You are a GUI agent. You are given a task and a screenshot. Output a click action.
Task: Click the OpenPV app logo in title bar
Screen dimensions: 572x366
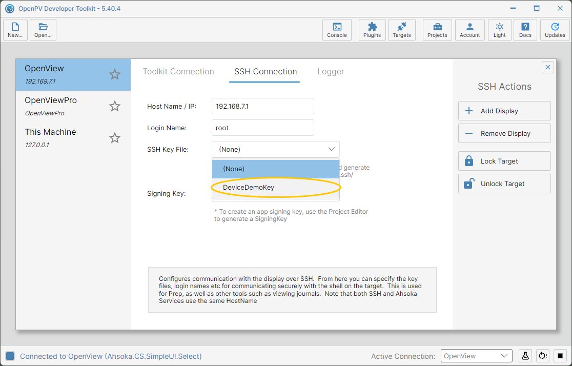coord(10,8)
